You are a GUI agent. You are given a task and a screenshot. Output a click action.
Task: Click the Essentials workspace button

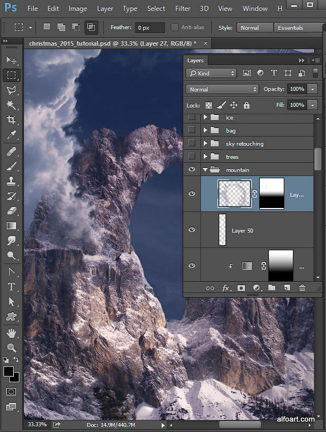pos(299,28)
